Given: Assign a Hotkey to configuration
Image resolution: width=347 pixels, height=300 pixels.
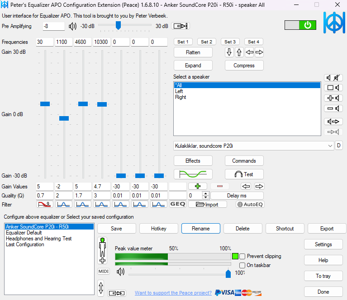Looking at the screenshot, I should click(159, 228).
